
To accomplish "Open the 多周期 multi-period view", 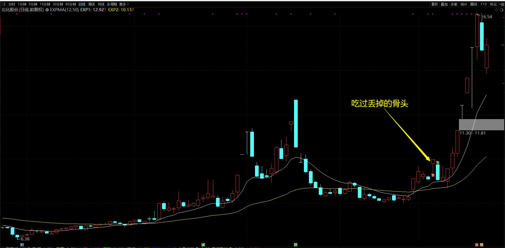I will pyautogui.click(x=112, y=4).
